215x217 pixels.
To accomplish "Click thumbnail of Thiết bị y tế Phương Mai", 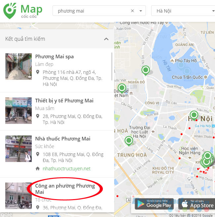I will [19, 111].
